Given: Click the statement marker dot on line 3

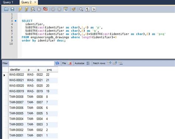Looking at the screenshot, I should point(16,21).
